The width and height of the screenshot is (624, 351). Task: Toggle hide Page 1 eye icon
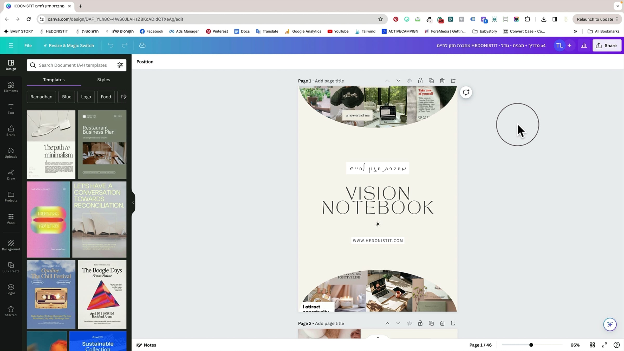[x=409, y=81]
